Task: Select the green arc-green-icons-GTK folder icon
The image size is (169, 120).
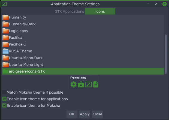Action: pyautogui.click(x=5, y=71)
